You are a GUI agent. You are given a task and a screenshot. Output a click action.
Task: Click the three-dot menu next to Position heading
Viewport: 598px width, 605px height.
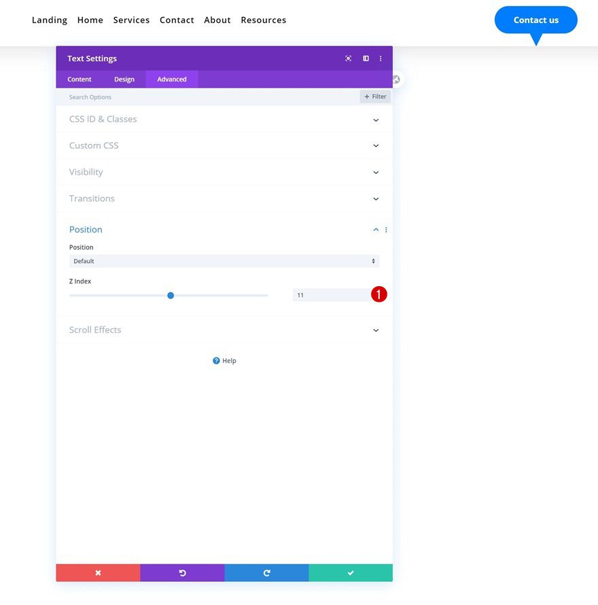(x=386, y=230)
